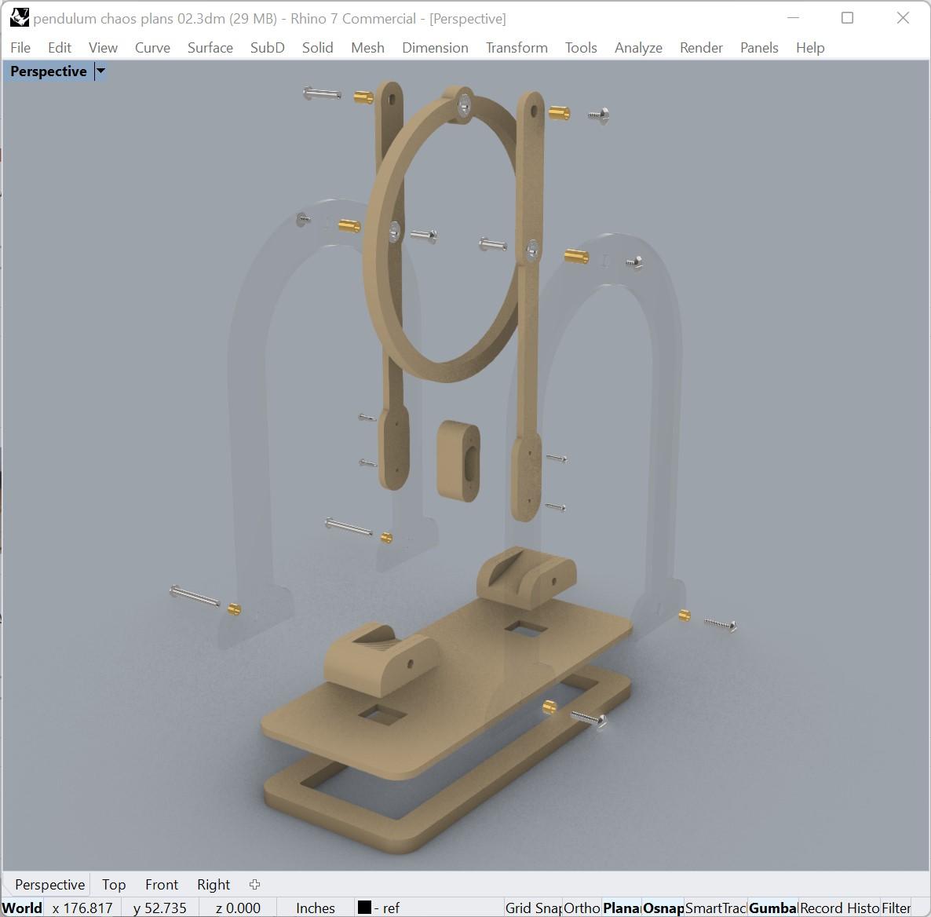
Task: Maximize the Rhino window
Action: click(847, 18)
